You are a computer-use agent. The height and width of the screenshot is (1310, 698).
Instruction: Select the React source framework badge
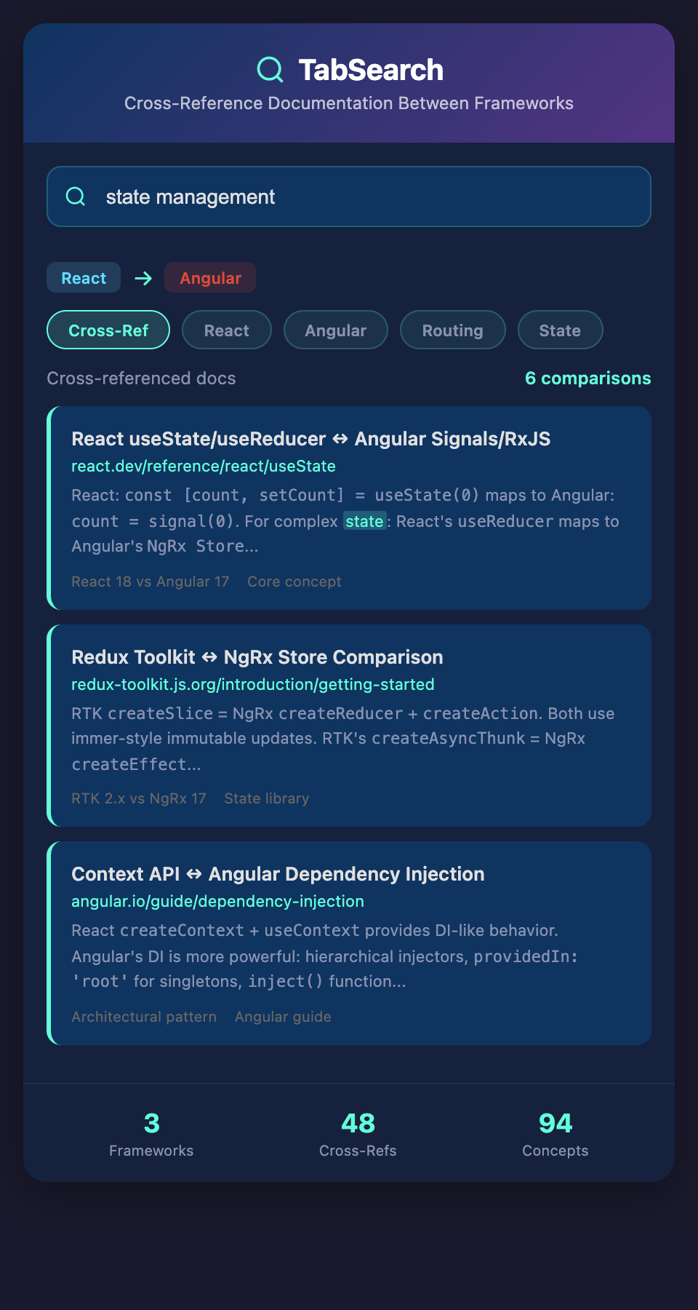(x=84, y=278)
